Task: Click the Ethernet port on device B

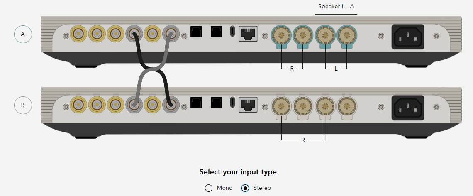Action: pyautogui.click(x=248, y=105)
